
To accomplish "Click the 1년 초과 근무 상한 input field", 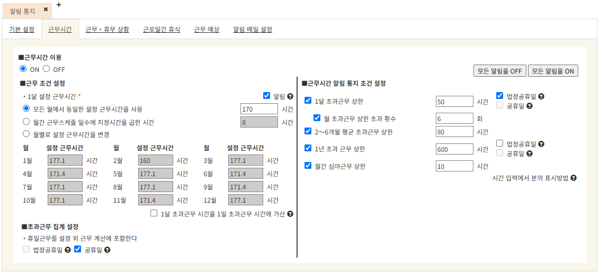I will [x=454, y=149].
